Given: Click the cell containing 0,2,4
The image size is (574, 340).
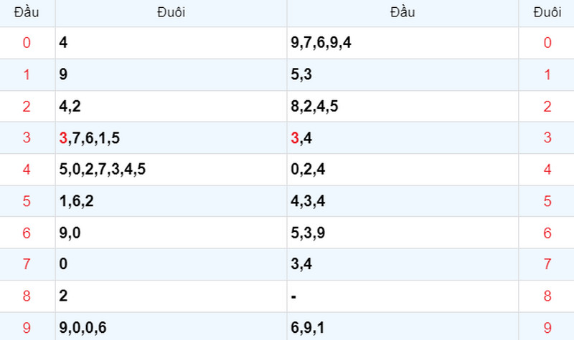Looking at the screenshot, I should pyautogui.click(x=403, y=170).
